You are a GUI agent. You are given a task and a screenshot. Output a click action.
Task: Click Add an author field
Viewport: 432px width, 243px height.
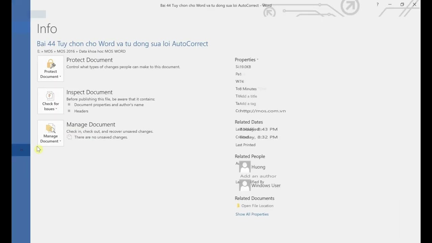coord(258,176)
